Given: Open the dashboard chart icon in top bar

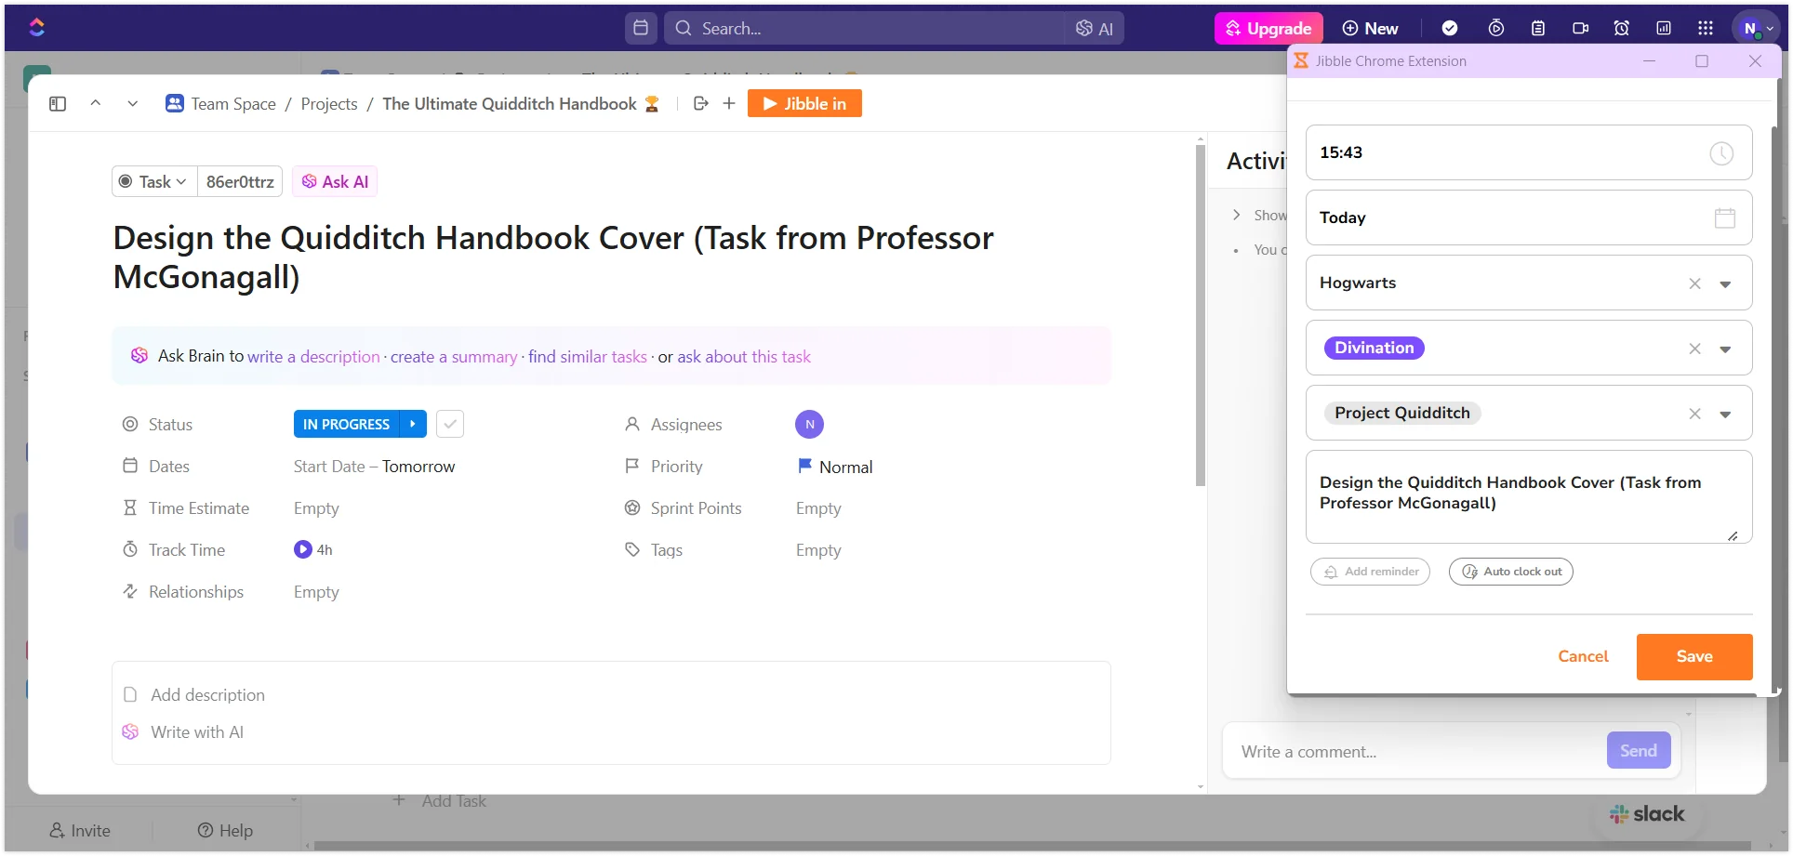Looking at the screenshot, I should (1664, 28).
